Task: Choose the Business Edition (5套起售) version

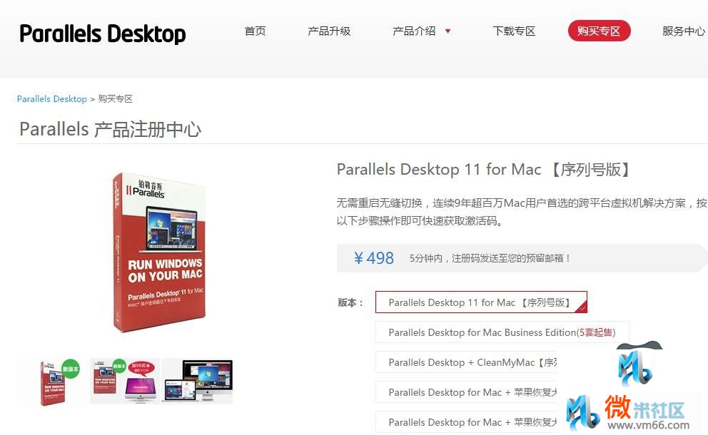Action: (502, 332)
